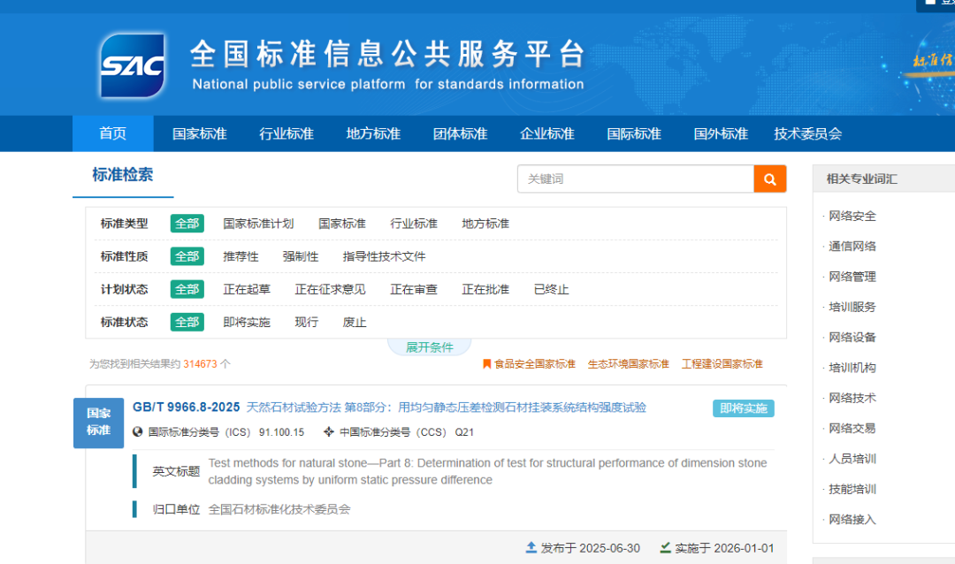Filter 标准状态 by 废止

355,322
